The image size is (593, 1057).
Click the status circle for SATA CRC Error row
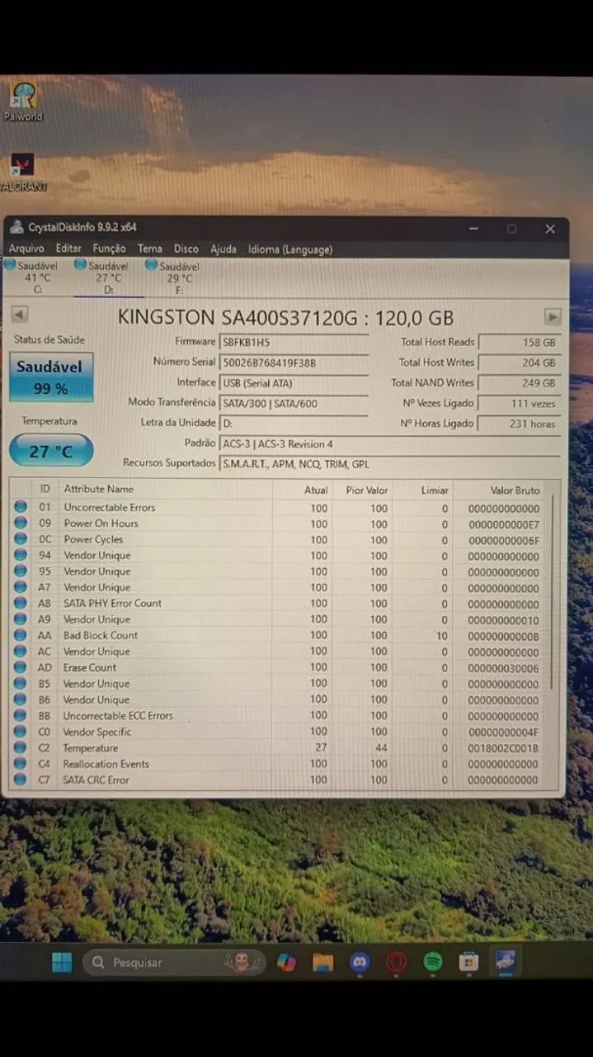point(20,780)
